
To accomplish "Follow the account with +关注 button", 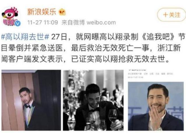I will click(171, 15).
